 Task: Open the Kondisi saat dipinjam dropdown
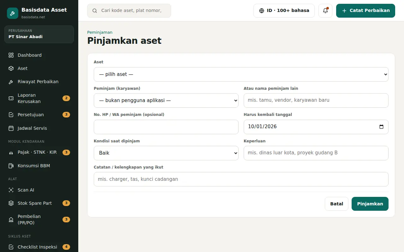point(166,153)
